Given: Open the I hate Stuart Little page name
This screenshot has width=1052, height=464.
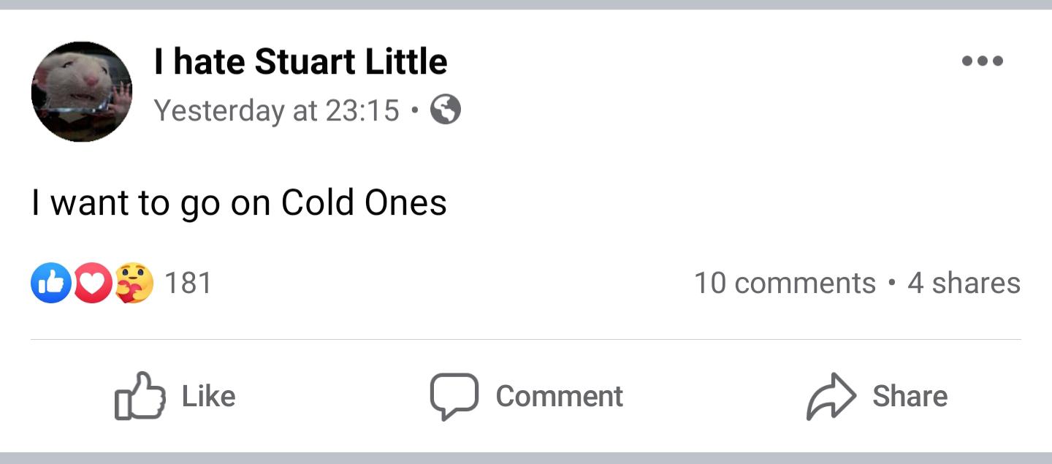Looking at the screenshot, I should point(300,61).
